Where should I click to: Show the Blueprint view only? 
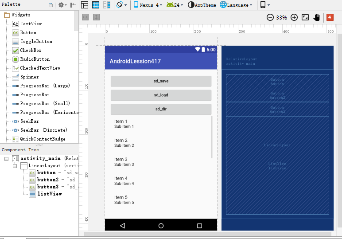(x=96, y=5)
